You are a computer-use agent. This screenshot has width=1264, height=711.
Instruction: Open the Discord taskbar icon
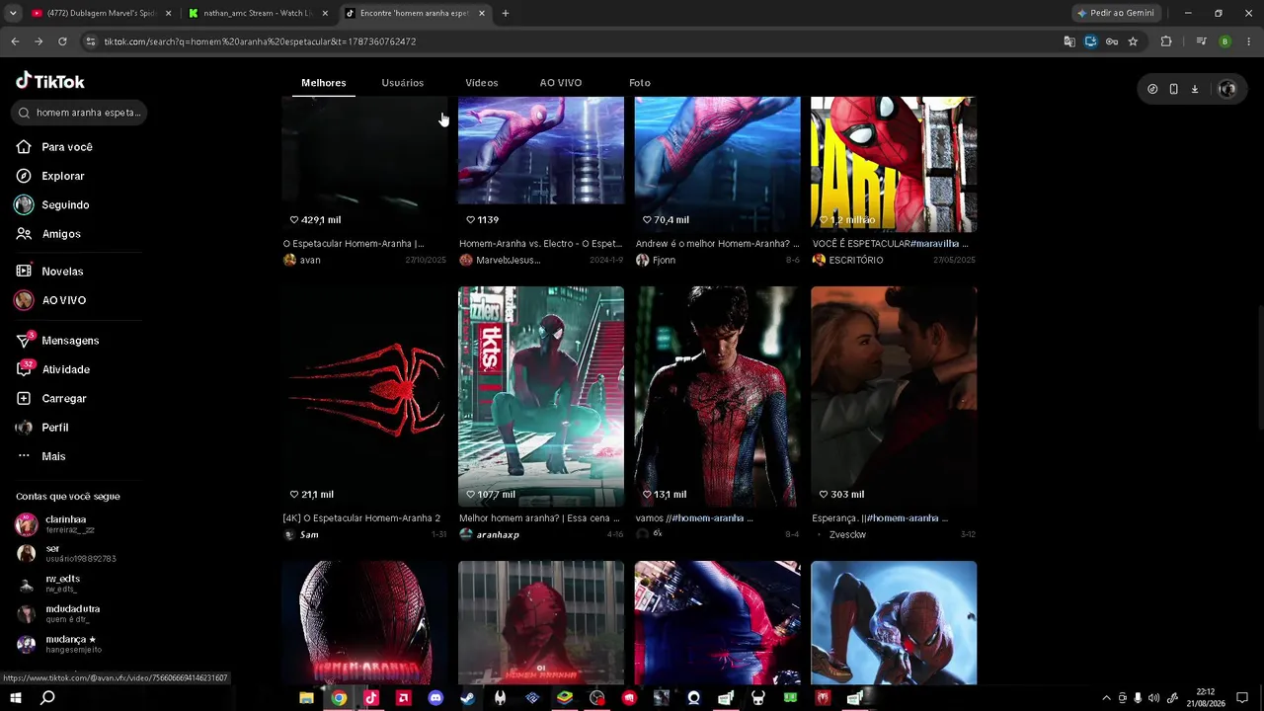click(435, 698)
